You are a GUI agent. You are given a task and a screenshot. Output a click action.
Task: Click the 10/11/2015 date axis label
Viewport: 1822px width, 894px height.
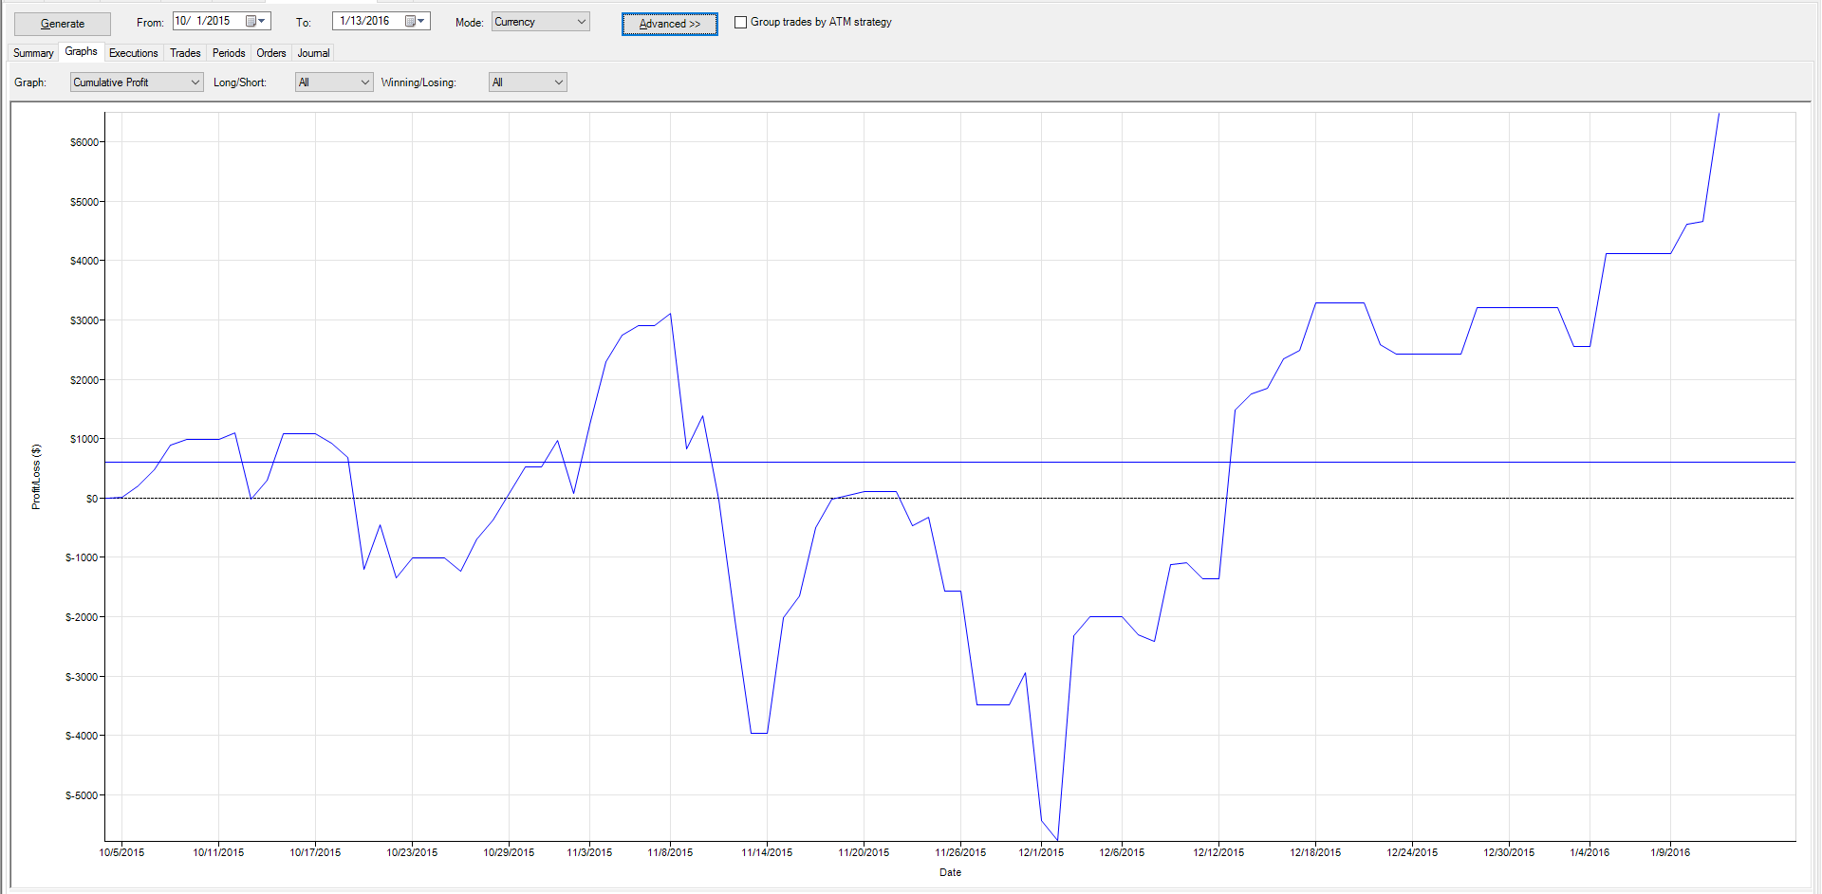(x=219, y=852)
